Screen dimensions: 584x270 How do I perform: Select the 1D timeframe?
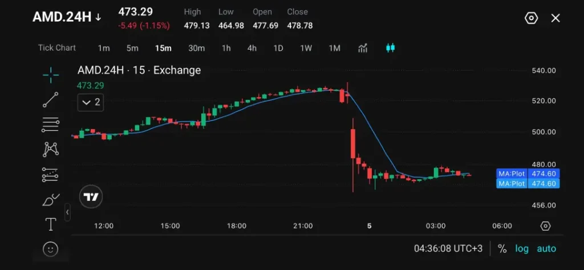point(278,48)
